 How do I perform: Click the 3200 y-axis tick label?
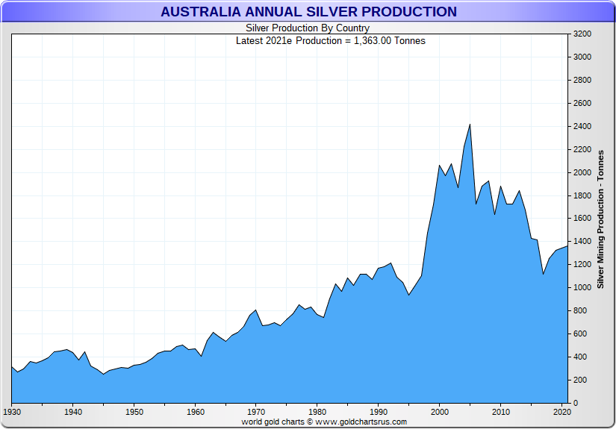pos(582,34)
